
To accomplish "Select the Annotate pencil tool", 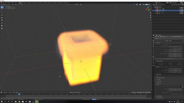I will 2,23.
